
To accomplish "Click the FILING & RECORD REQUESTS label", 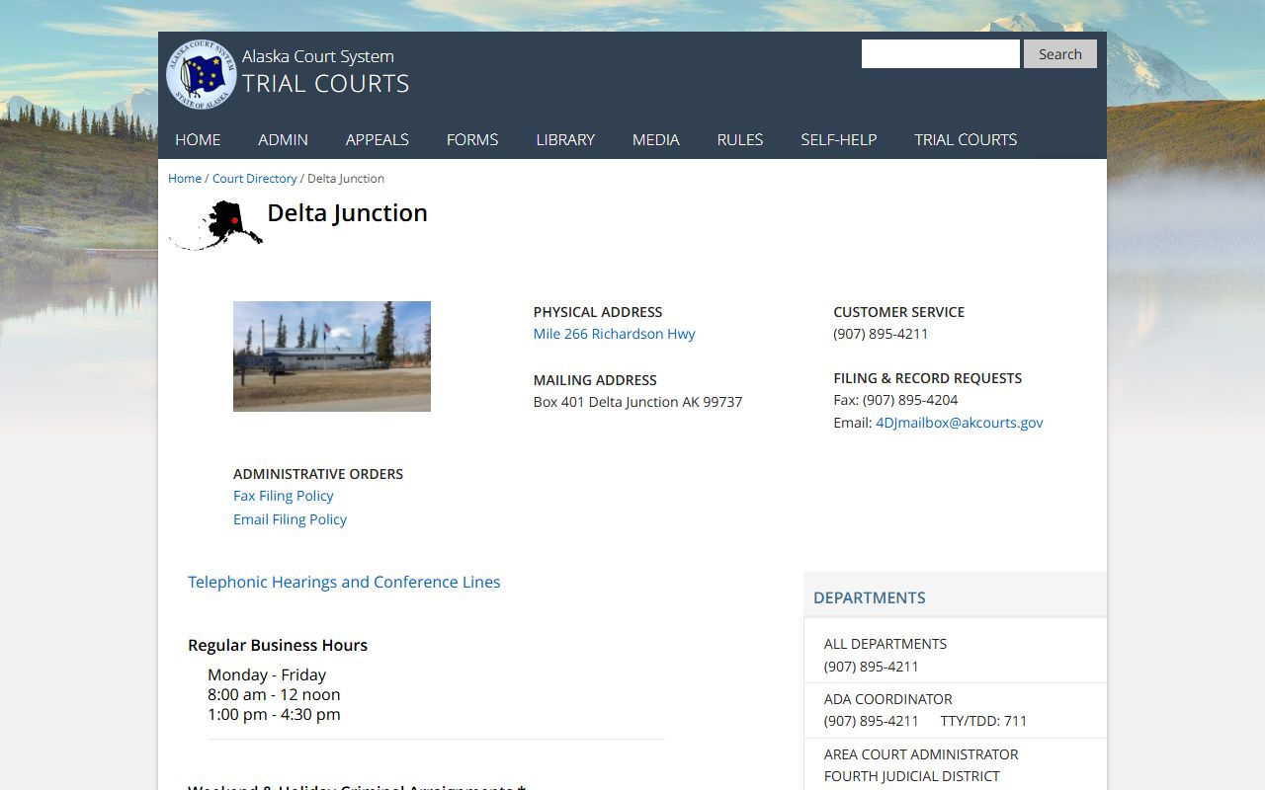I will point(928,378).
